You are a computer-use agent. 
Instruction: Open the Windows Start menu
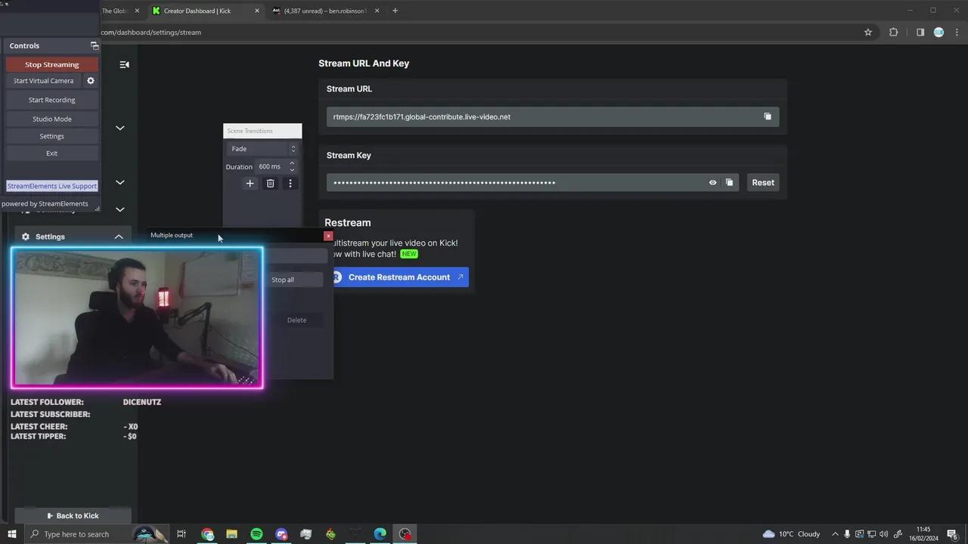click(x=11, y=534)
